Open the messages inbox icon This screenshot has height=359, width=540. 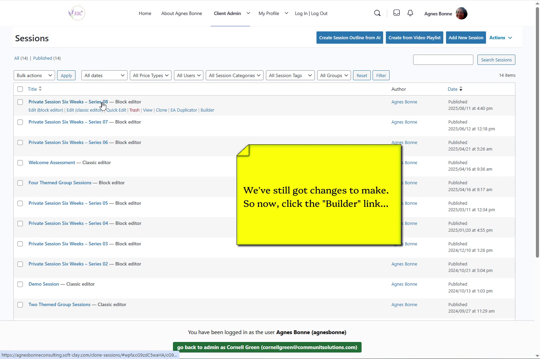pyautogui.click(x=396, y=13)
